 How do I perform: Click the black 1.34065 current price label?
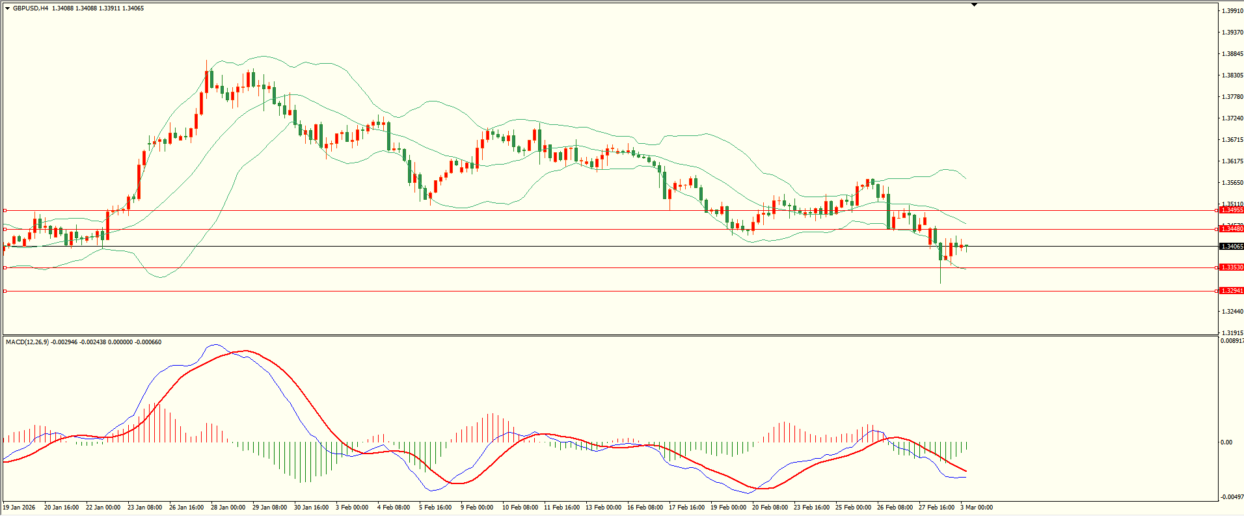(1232, 247)
